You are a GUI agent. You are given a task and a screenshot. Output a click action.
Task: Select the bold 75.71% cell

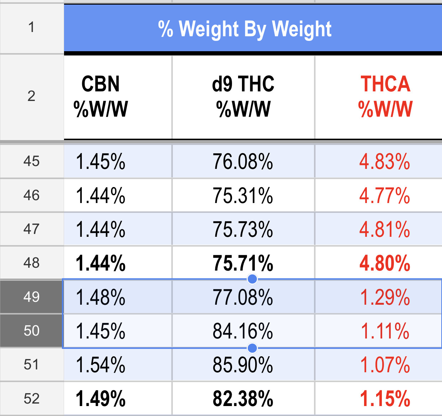click(243, 263)
